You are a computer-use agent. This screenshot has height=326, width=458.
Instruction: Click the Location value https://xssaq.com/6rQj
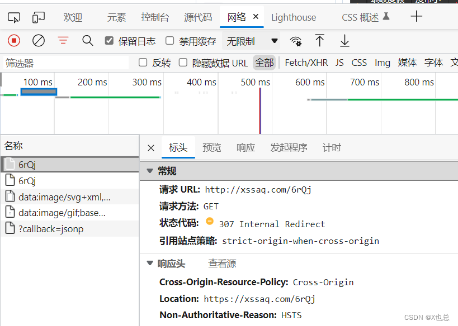point(259,299)
